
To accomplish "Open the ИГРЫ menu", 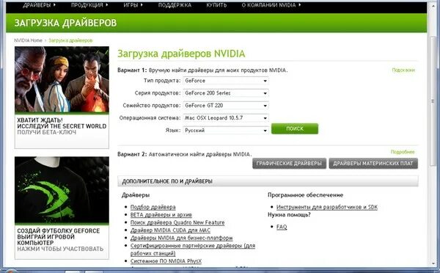I will coord(133,5).
